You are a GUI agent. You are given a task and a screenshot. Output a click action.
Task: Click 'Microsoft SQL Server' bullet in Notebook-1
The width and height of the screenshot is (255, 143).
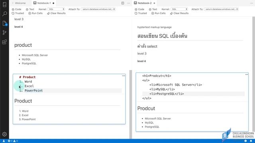[35, 55]
